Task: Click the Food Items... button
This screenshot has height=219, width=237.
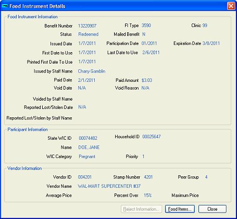Action: tap(180, 209)
